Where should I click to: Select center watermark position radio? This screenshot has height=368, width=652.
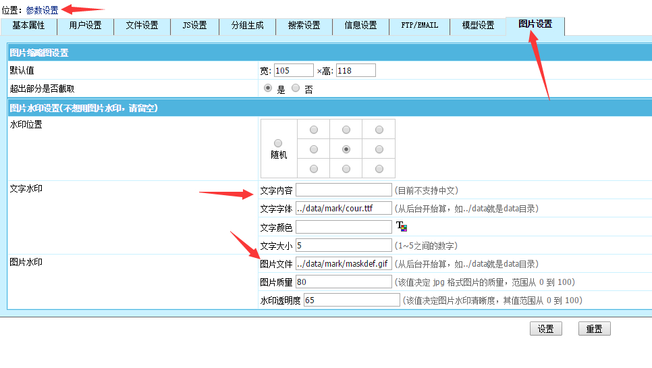point(346,149)
